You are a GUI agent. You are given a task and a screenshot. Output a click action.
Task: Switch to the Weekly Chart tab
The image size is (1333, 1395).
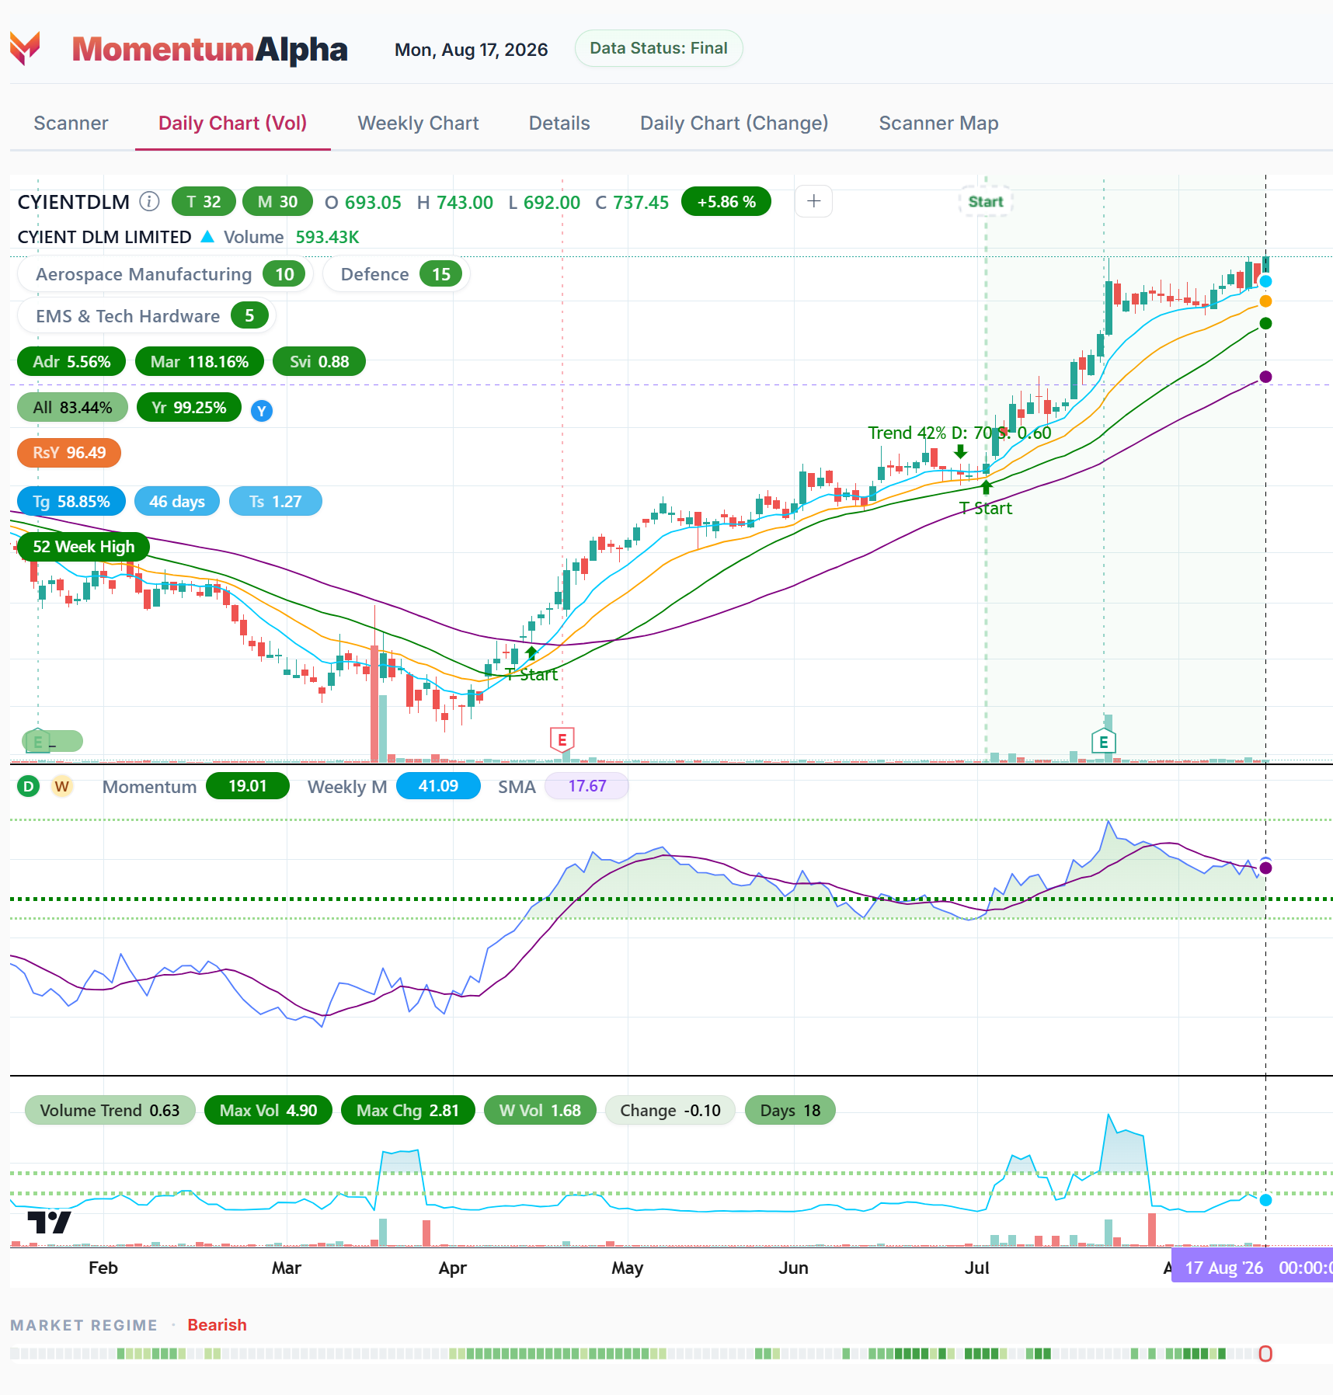(418, 123)
